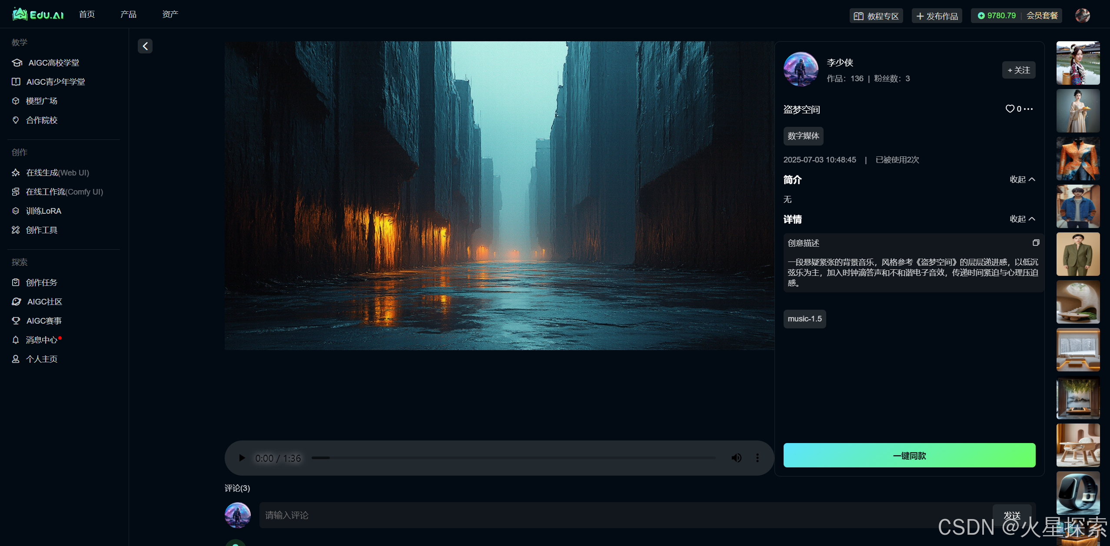The width and height of the screenshot is (1110, 546).
Task: Seek on the audio progress bar
Action: tap(513, 458)
